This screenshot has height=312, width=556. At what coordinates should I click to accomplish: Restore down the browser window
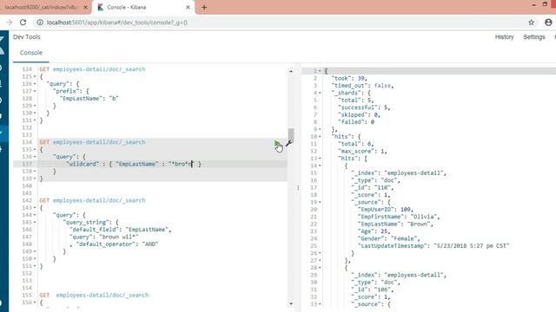(545, 4)
